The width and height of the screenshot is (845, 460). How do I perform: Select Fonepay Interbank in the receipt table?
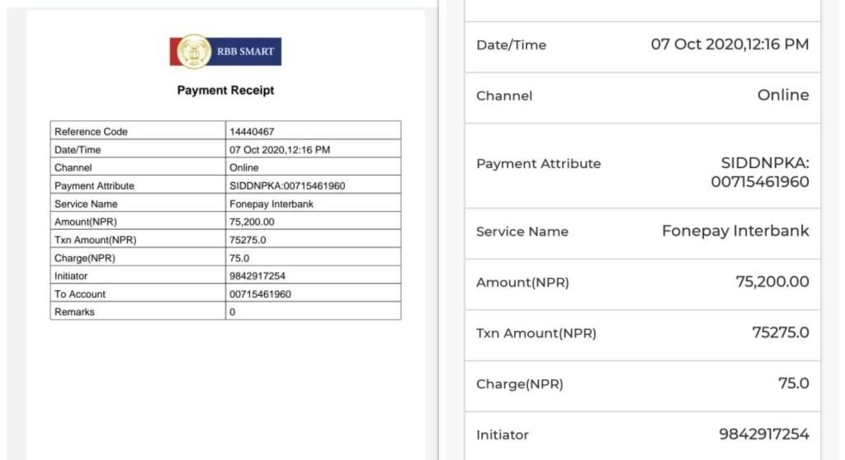pos(271,204)
